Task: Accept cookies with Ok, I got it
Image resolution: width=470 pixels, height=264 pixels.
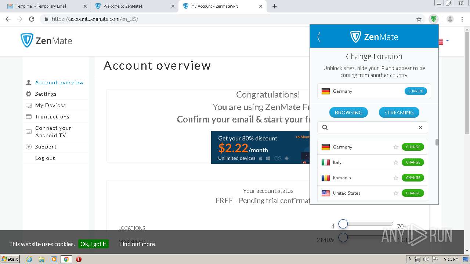Action: [x=93, y=244]
